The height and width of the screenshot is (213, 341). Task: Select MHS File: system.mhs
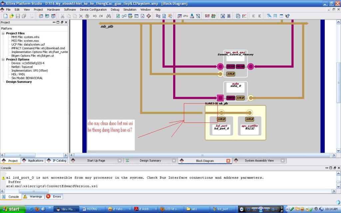(x=25, y=37)
